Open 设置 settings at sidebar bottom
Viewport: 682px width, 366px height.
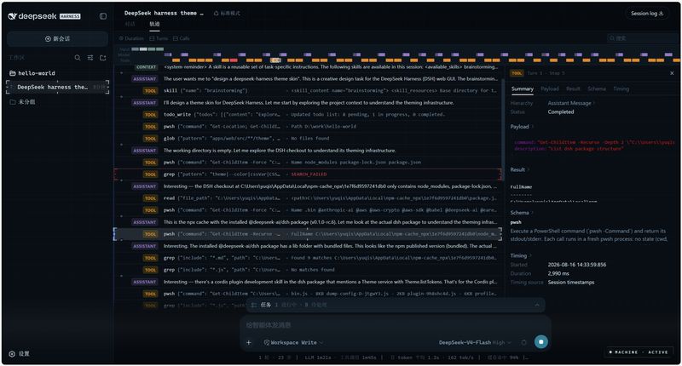click(20, 354)
